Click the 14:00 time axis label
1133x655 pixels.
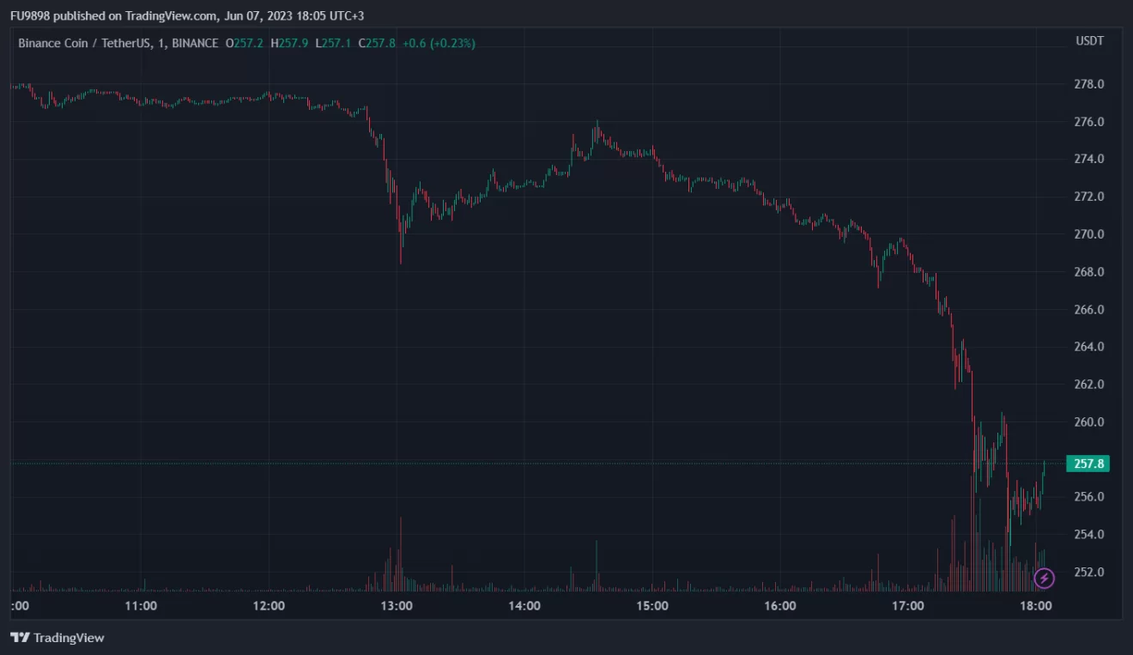tap(524, 606)
